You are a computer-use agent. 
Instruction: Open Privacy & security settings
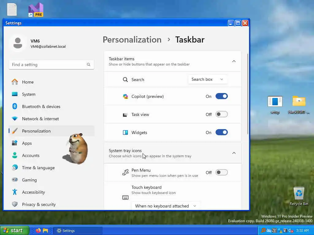tap(52, 204)
